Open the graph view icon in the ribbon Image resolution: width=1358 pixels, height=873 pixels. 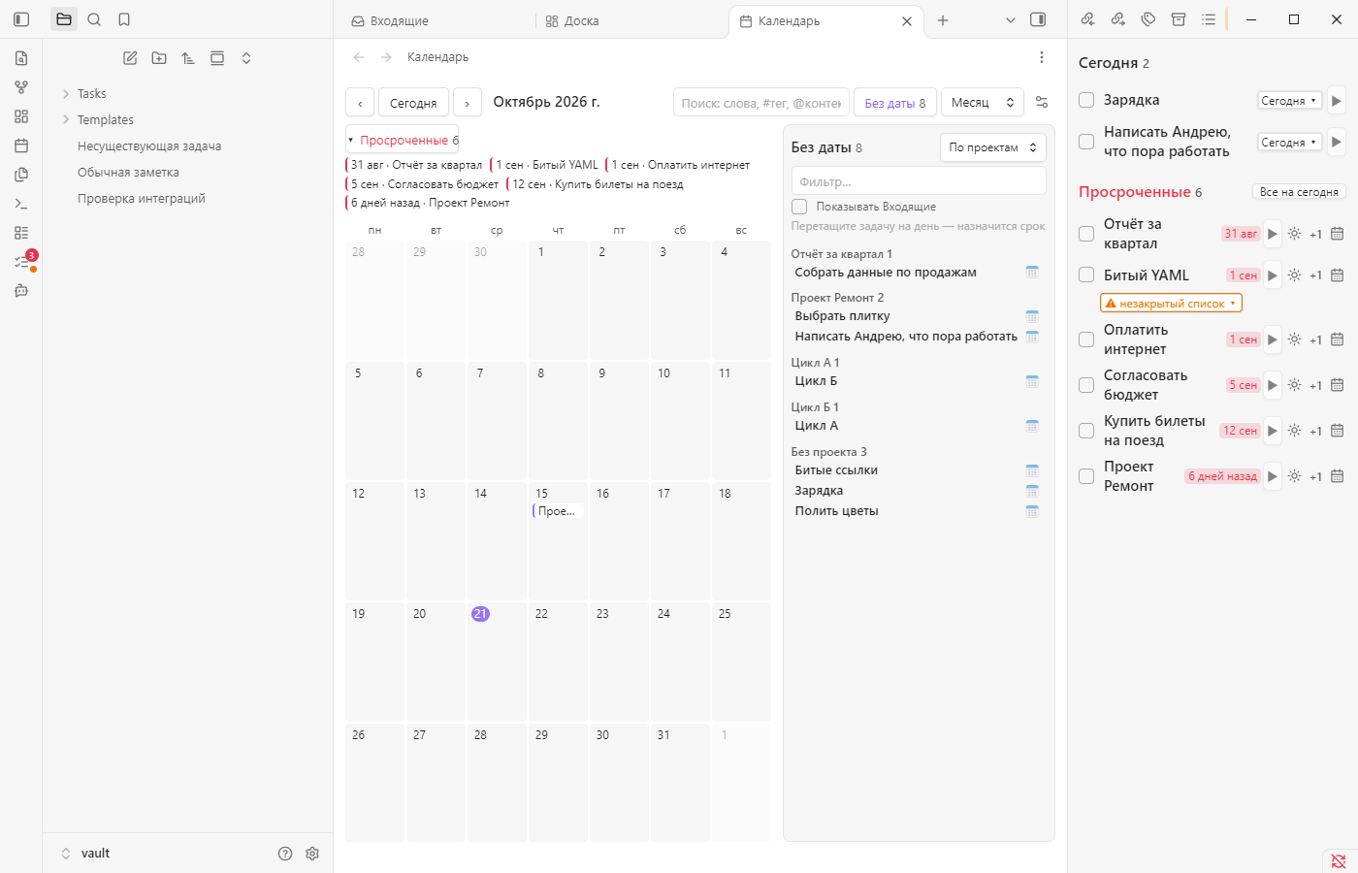21,87
